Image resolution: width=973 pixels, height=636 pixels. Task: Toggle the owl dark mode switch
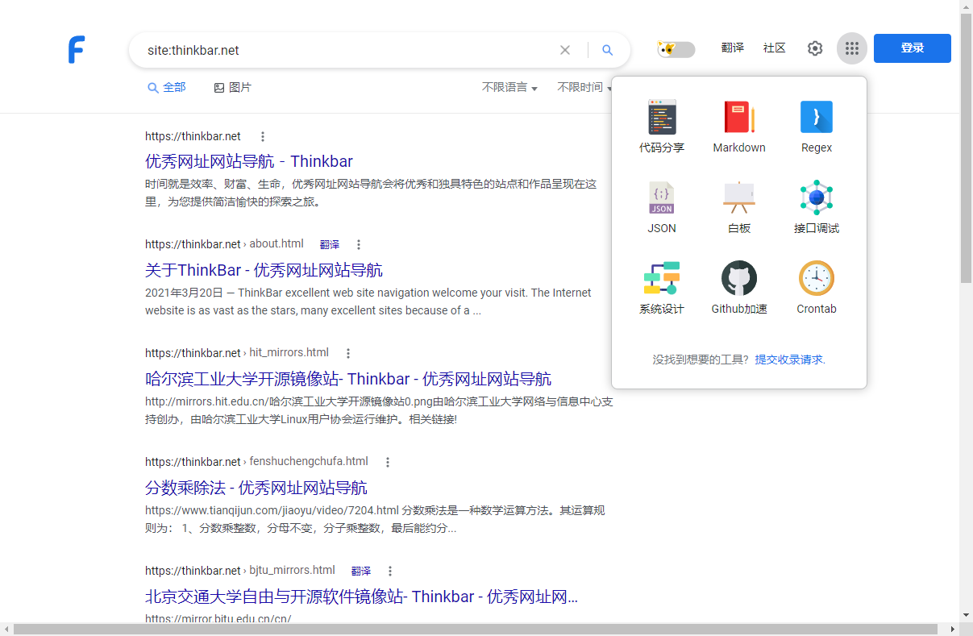point(676,49)
